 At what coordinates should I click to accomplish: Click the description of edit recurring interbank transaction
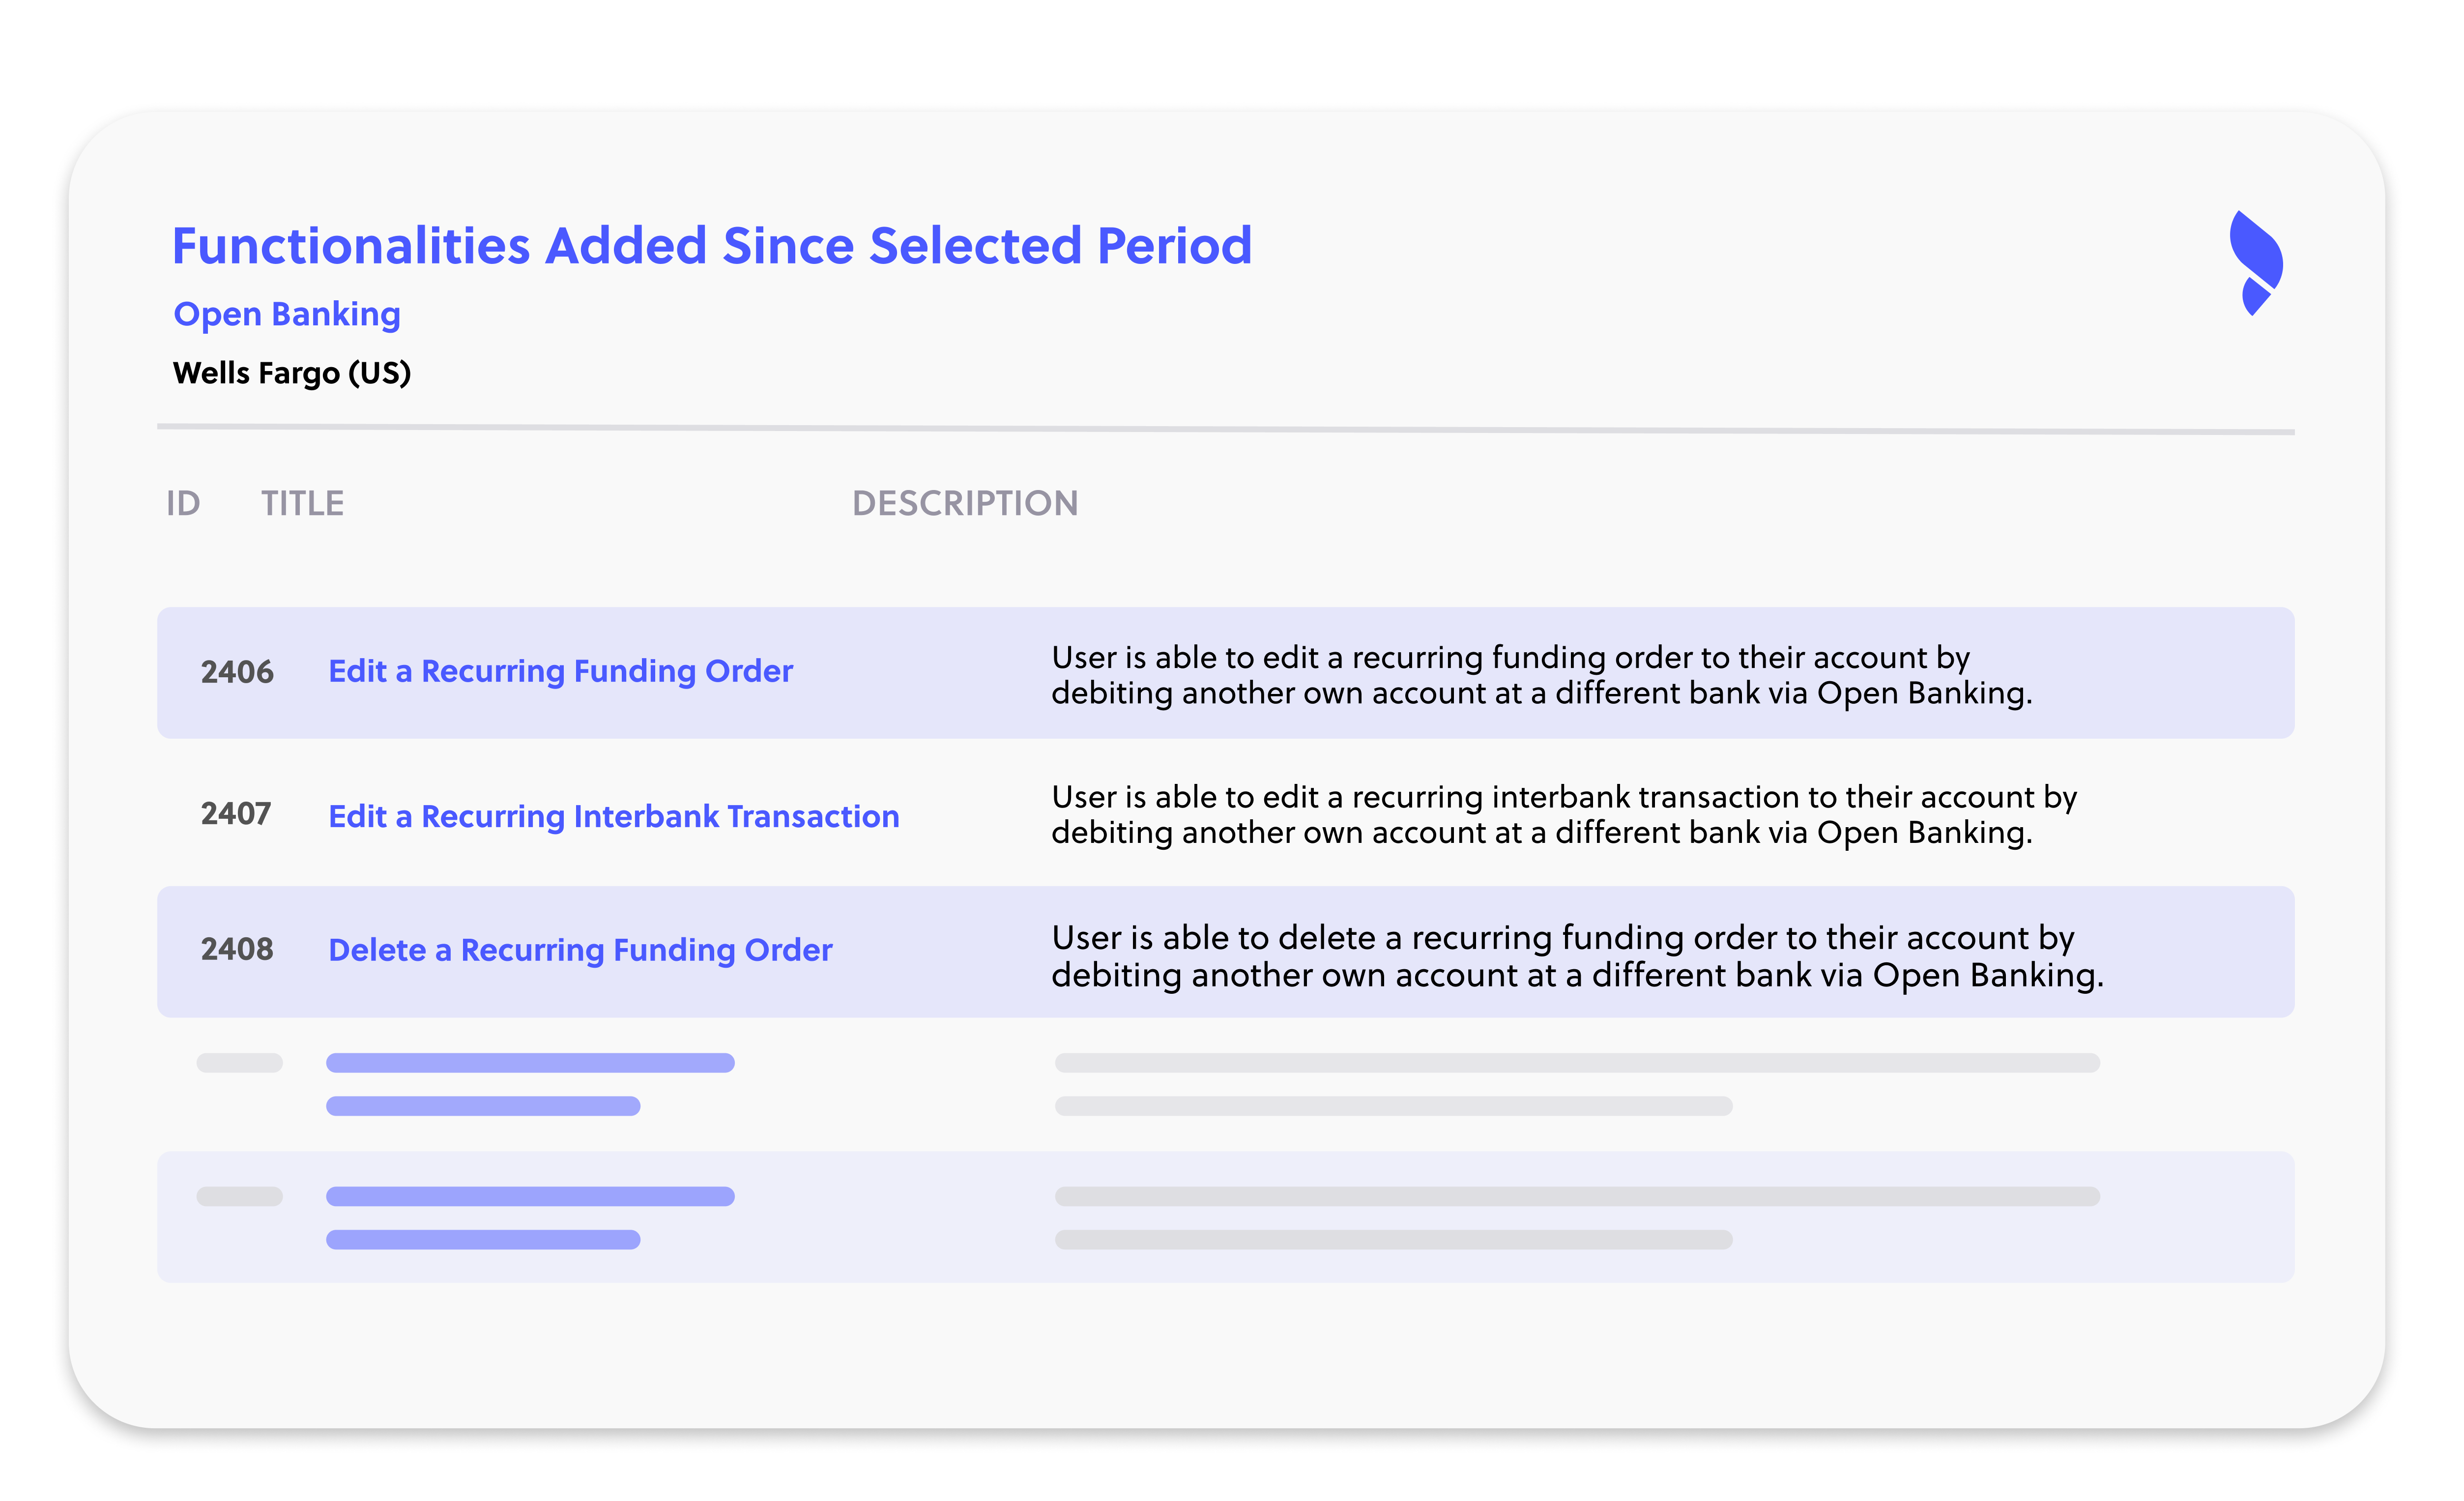1564,815
